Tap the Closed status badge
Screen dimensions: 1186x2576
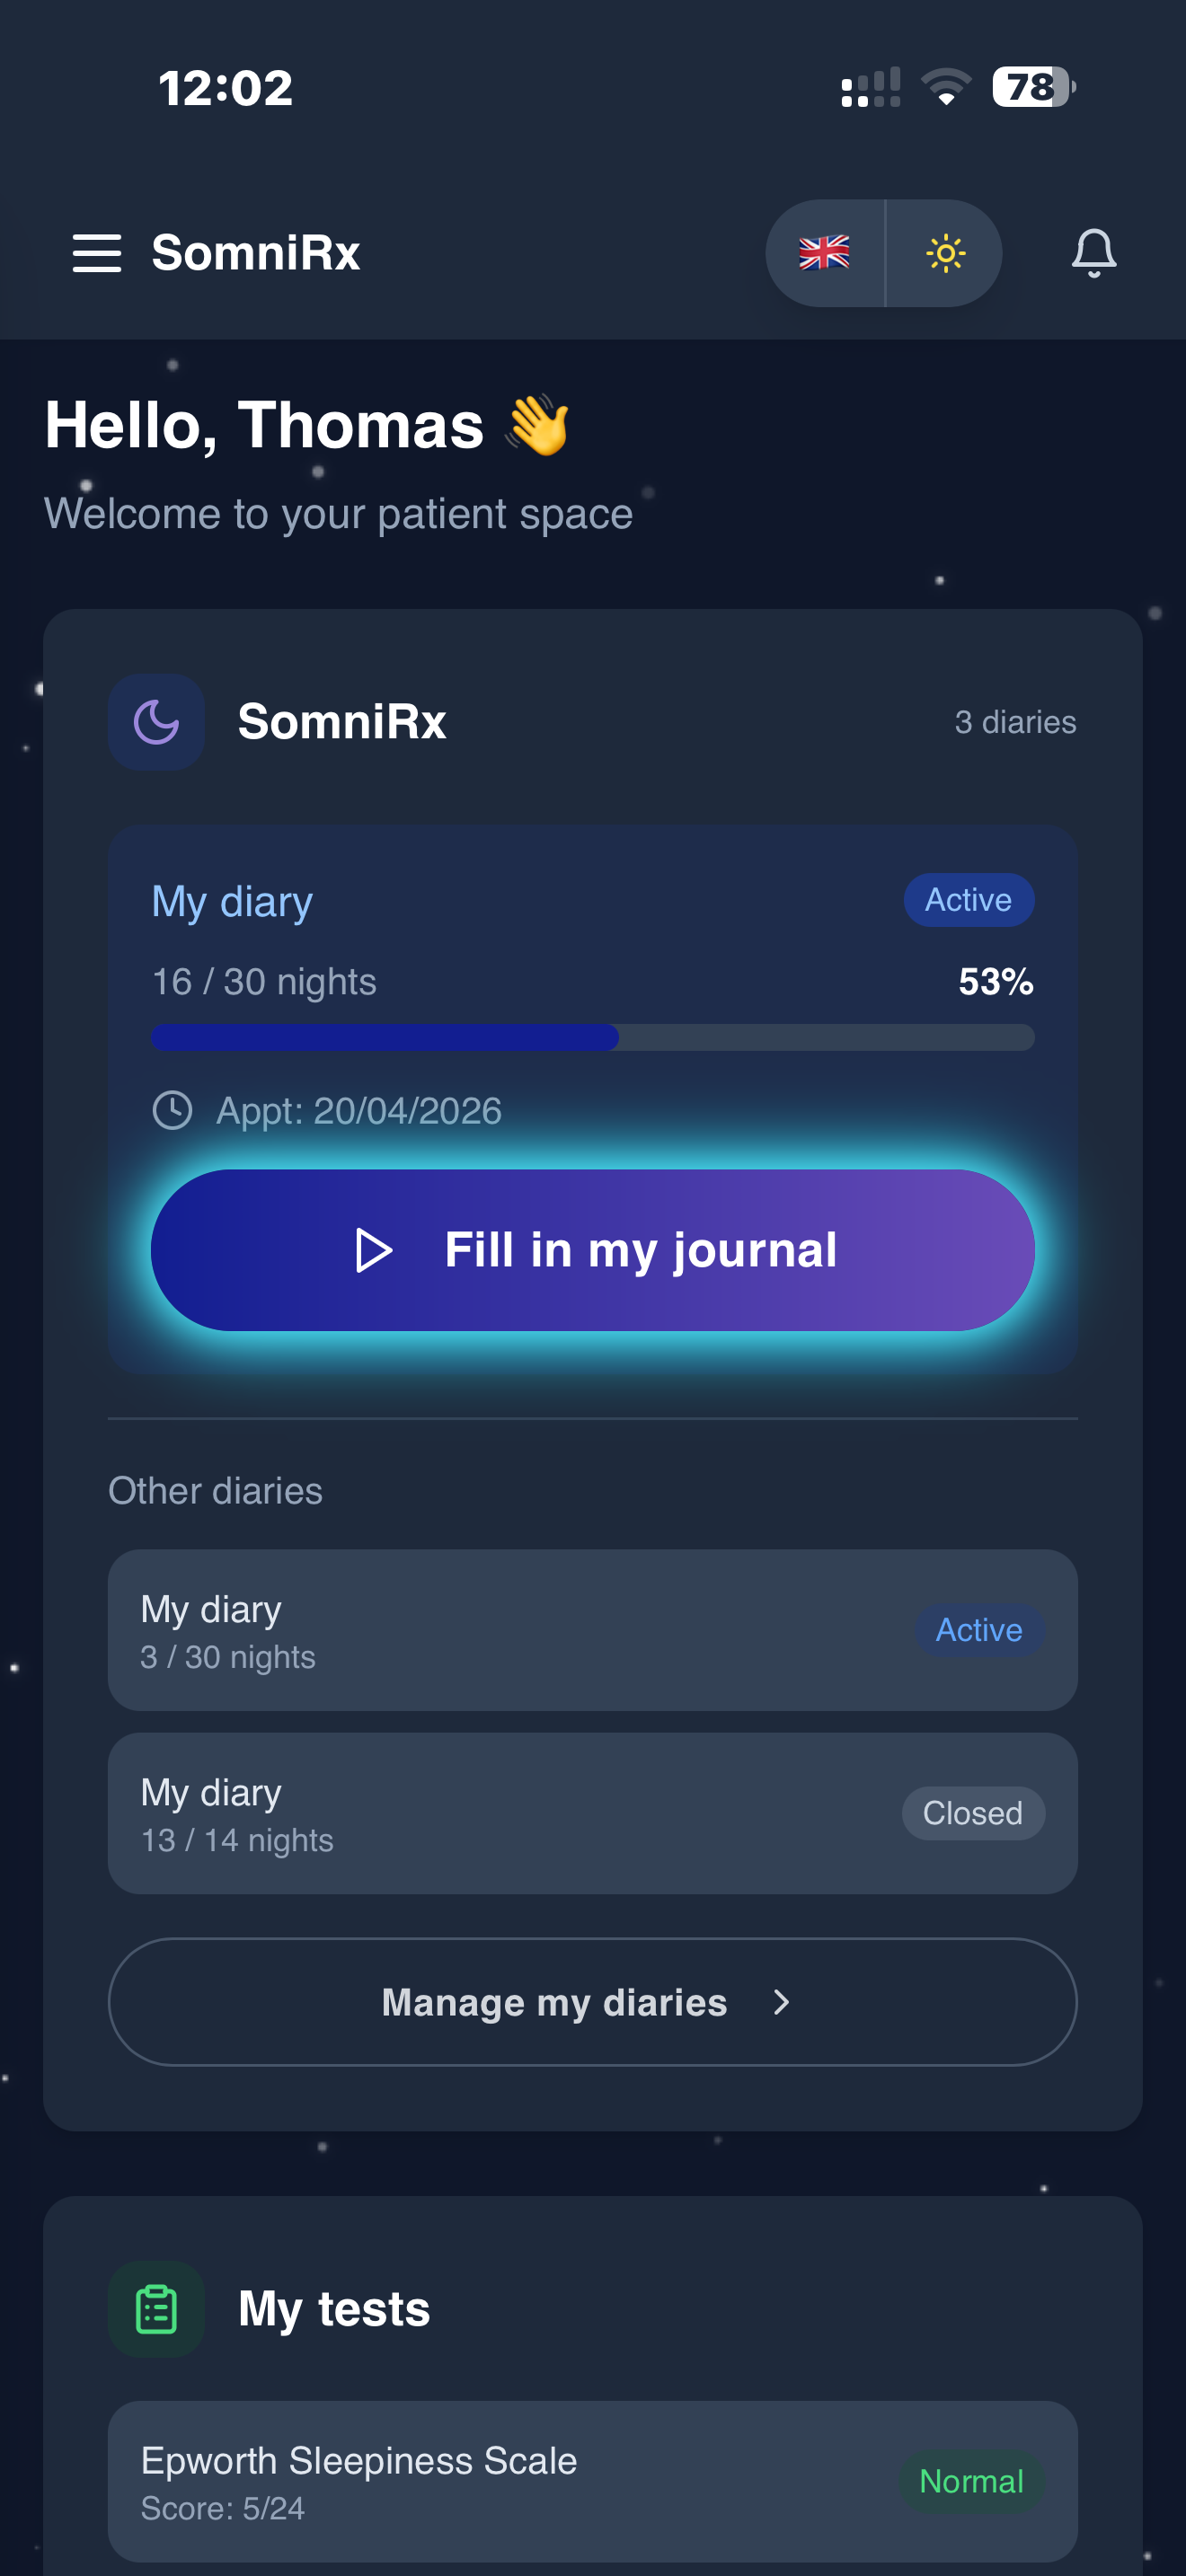pyautogui.click(x=972, y=1813)
